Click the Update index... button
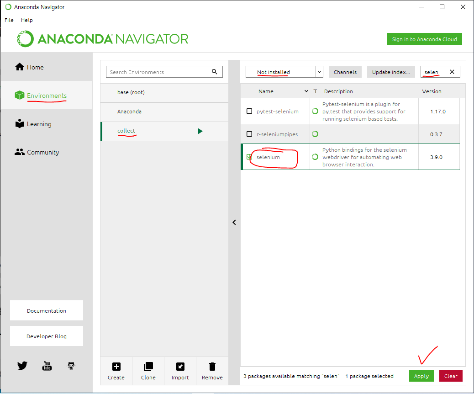The width and height of the screenshot is (474, 394). pos(391,72)
